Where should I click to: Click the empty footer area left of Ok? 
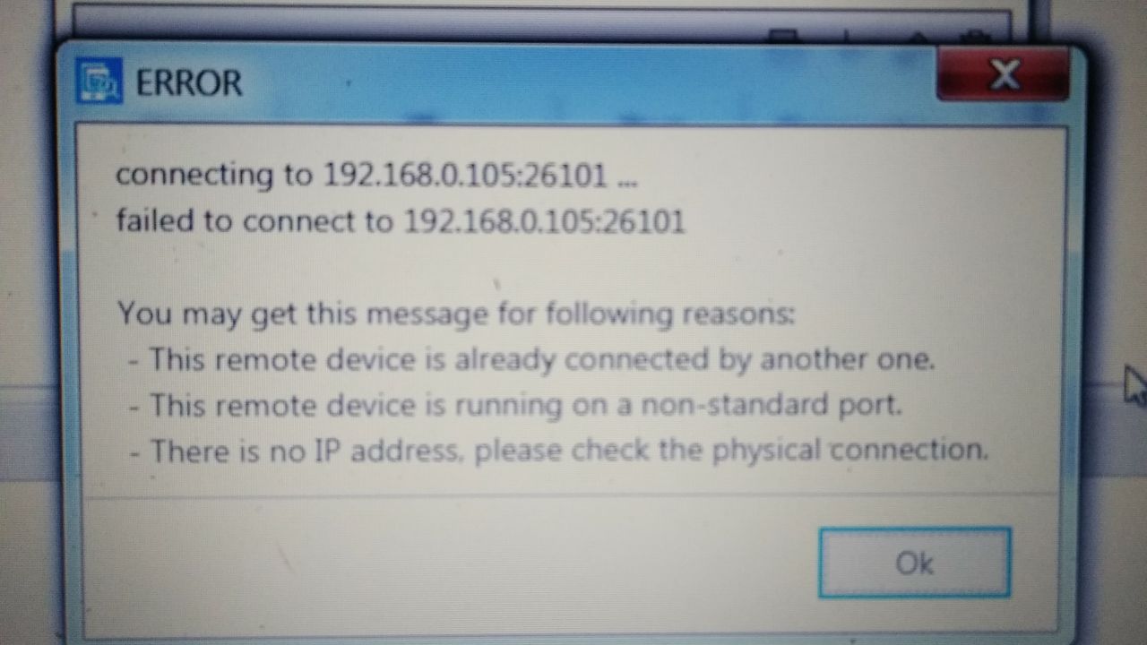pos(448,563)
